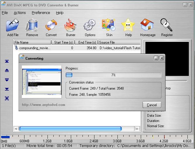This screenshot has height=149, width=195.
Task: Open the File menu
Action: [5, 13]
